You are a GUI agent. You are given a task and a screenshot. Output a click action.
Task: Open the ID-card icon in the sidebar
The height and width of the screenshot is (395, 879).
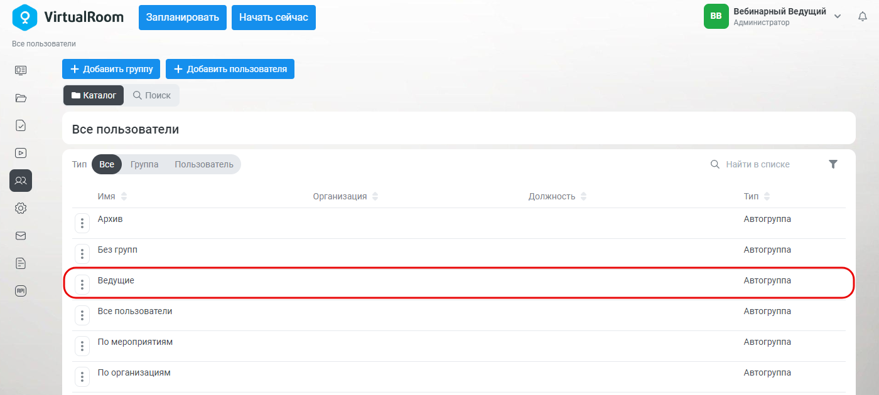tap(21, 70)
